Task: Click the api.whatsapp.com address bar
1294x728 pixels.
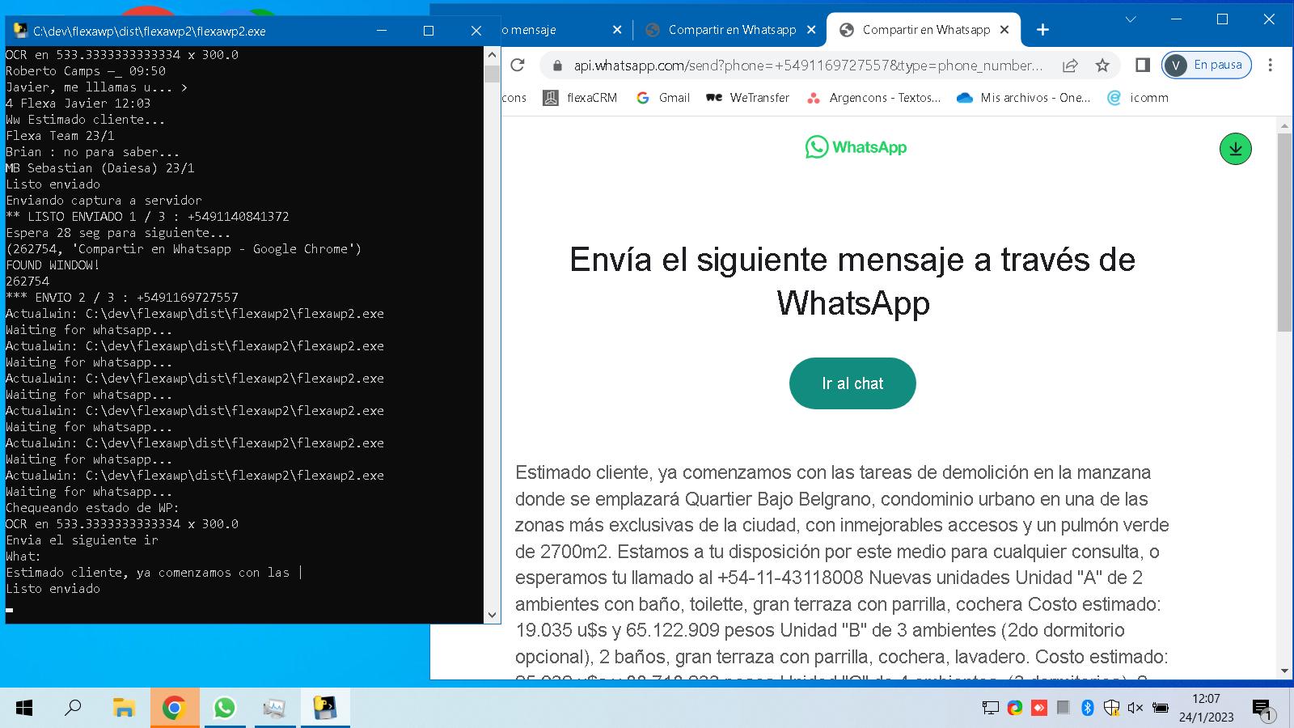Action: coord(809,66)
